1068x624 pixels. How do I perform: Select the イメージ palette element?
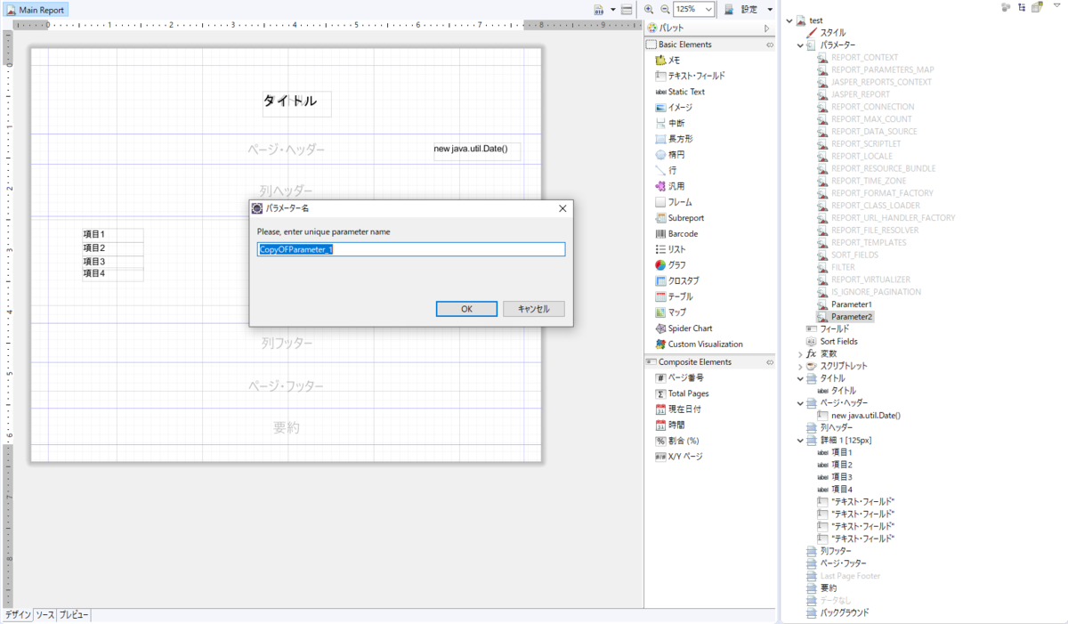pos(673,107)
